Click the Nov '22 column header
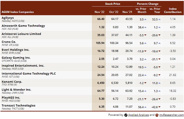Screen dimensions: 184x119 (99, 12)
